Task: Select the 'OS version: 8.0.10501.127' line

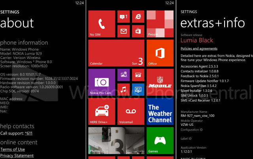Action: pos(20,74)
